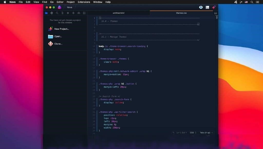Screen dimensions: 263x149
Task: Click the Open... label
Action: (58, 36)
